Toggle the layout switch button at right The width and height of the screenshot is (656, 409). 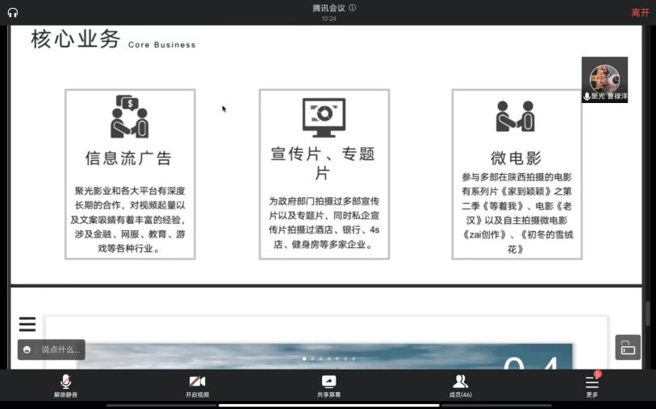click(x=628, y=347)
